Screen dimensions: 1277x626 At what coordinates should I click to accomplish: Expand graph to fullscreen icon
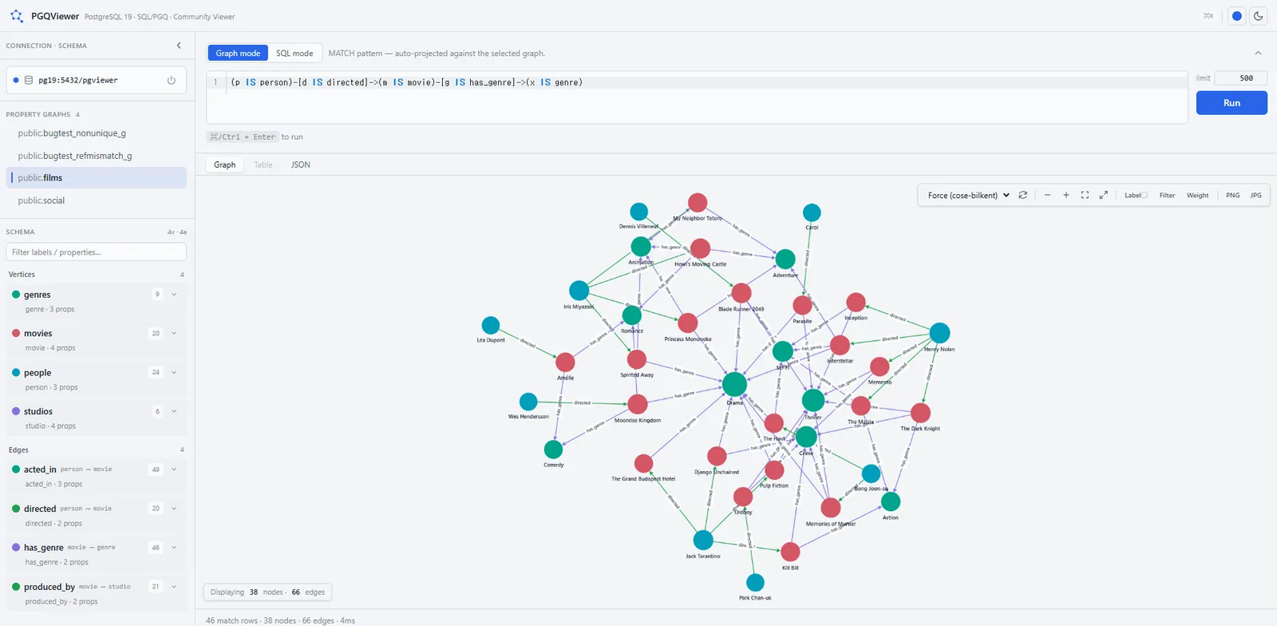click(x=1103, y=195)
